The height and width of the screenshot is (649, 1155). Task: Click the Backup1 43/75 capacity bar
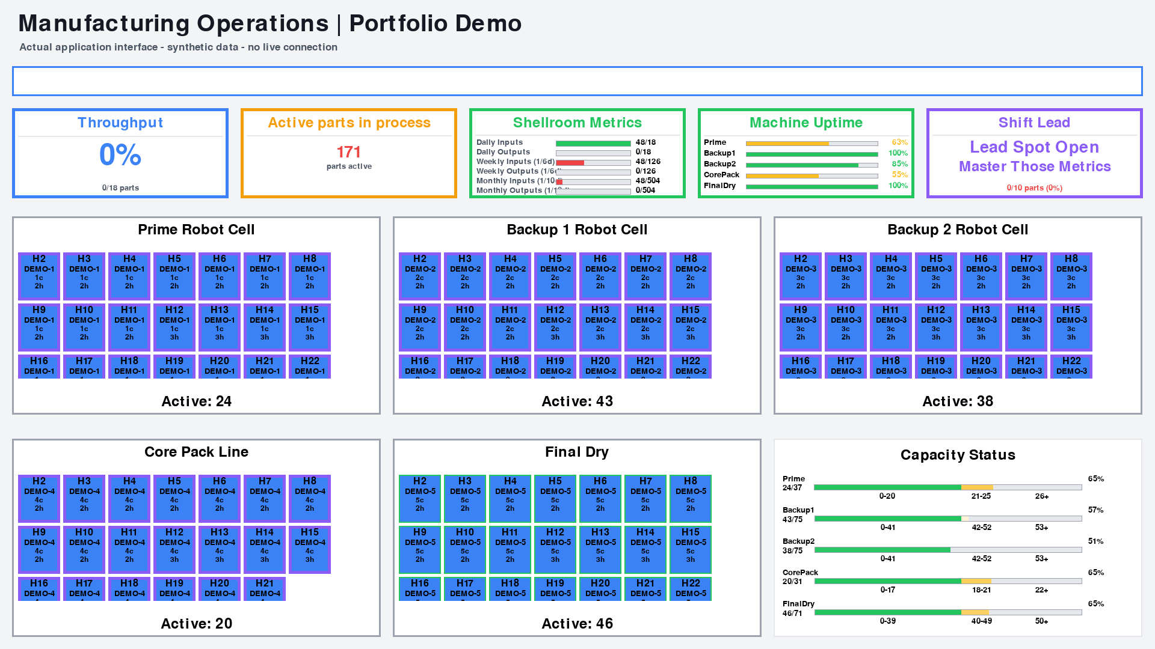[948, 519]
